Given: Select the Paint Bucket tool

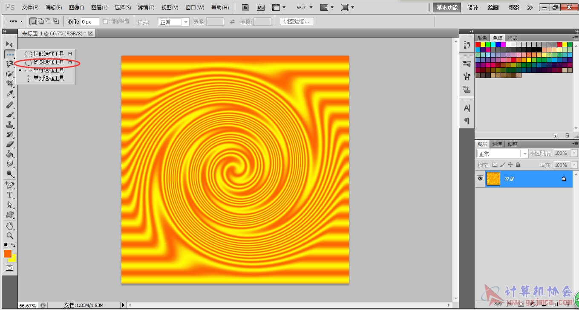Looking at the screenshot, I should coord(10,154).
